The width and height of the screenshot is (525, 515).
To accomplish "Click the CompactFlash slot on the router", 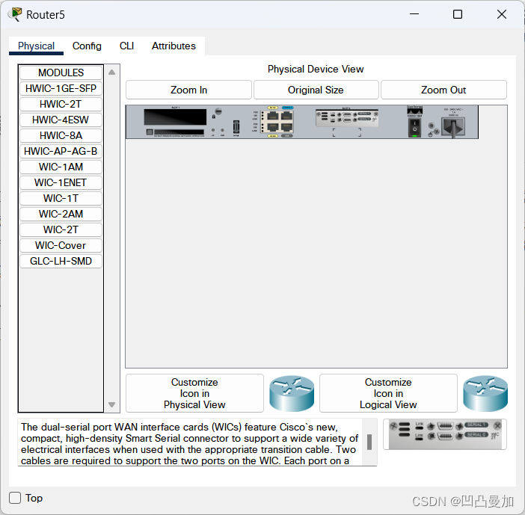I will click(x=179, y=132).
